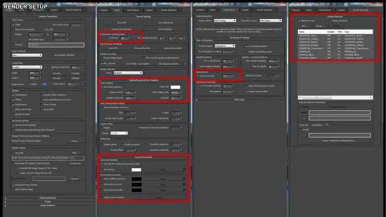Open the Use Corona white color swatch
Image resolution: width=386 pixels, height=217 pixels.
(x=137, y=170)
